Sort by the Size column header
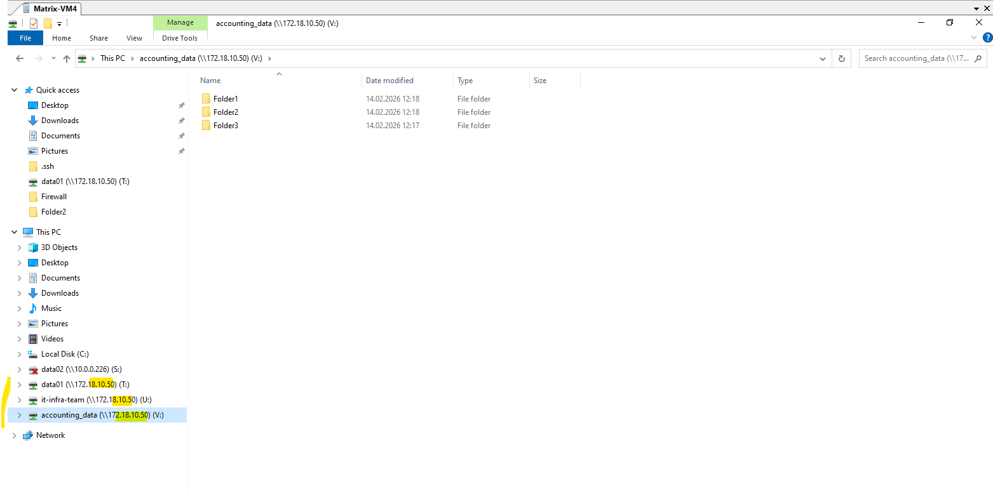 pyautogui.click(x=555, y=81)
